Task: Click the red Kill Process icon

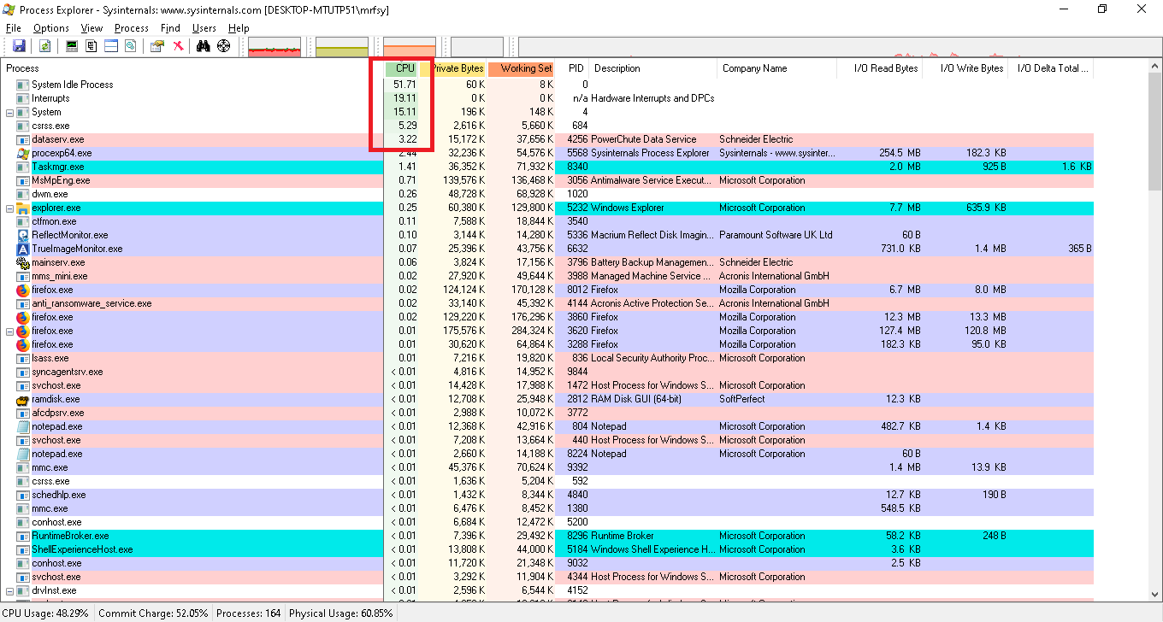Action: pos(178,45)
